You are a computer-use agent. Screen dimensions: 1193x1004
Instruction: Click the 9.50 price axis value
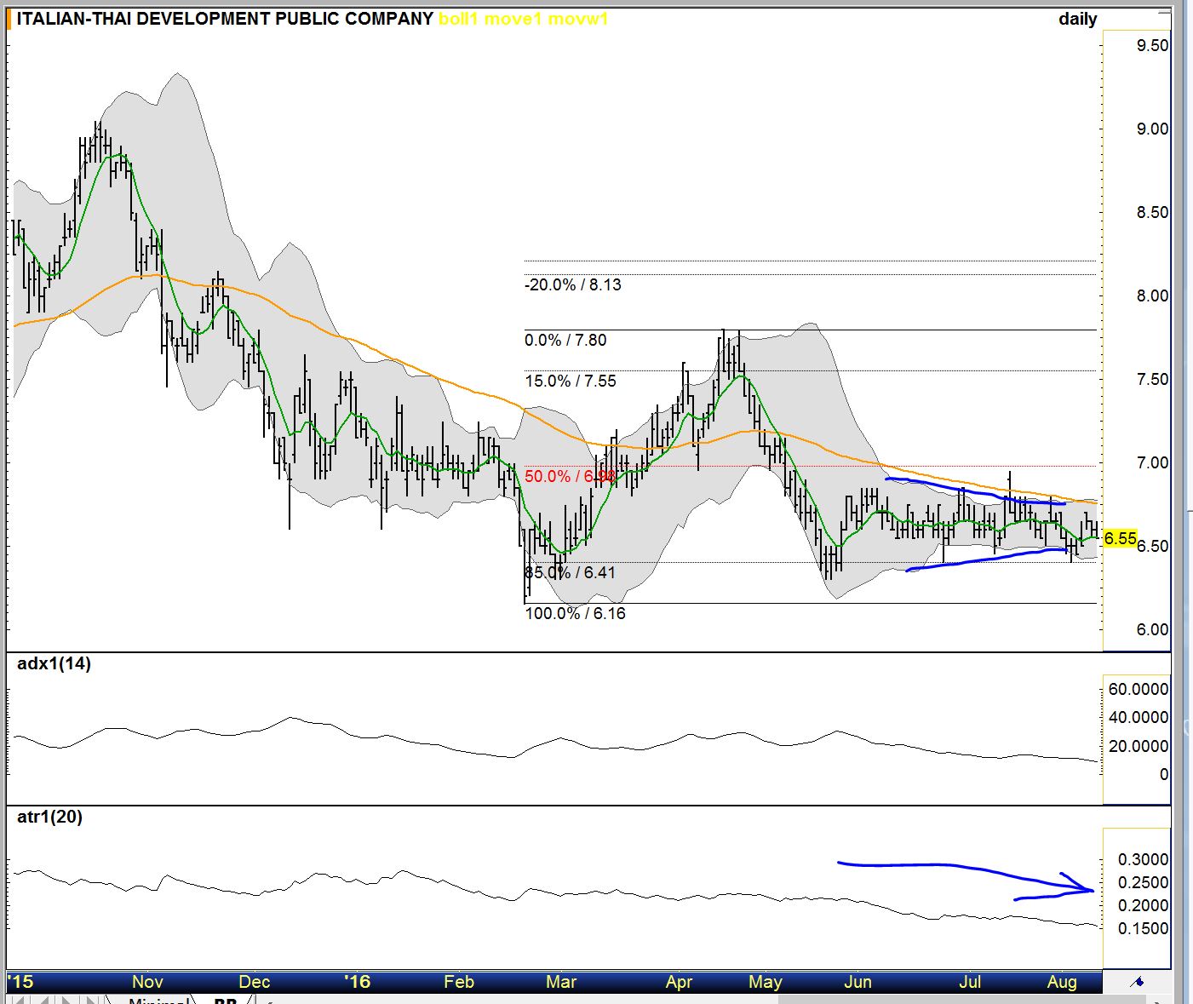click(x=1152, y=45)
